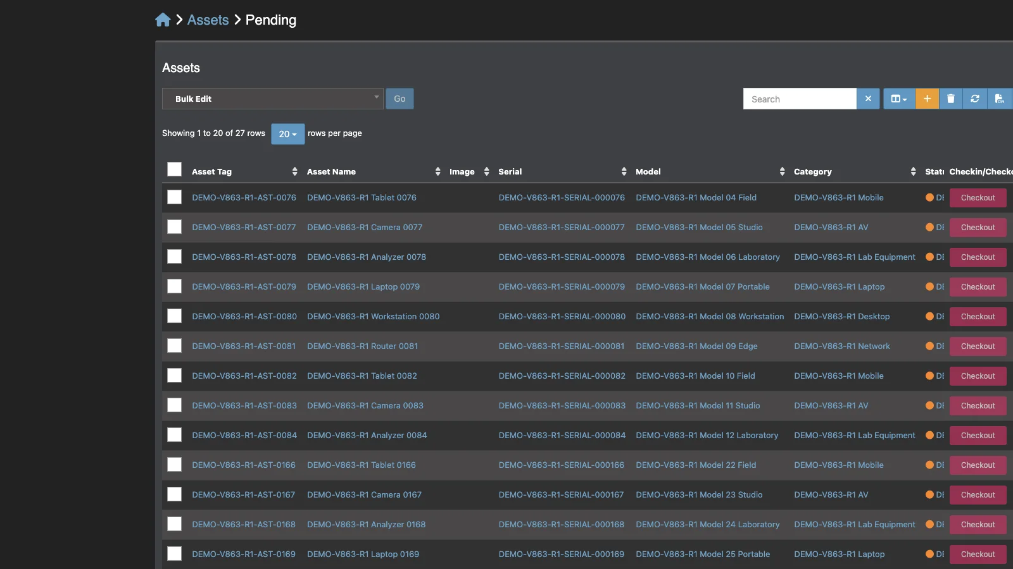1013x569 pixels.
Task: Export table data with the file icon
Action: click(999, 99)
